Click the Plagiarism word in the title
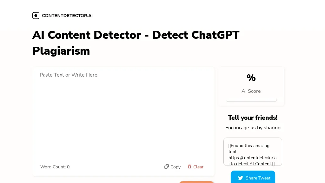 point(61,51)
